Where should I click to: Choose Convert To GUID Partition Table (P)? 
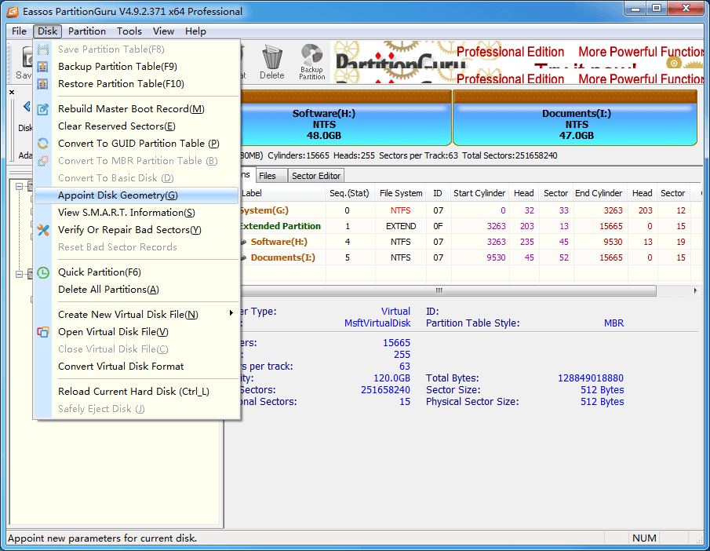point(137,144)
